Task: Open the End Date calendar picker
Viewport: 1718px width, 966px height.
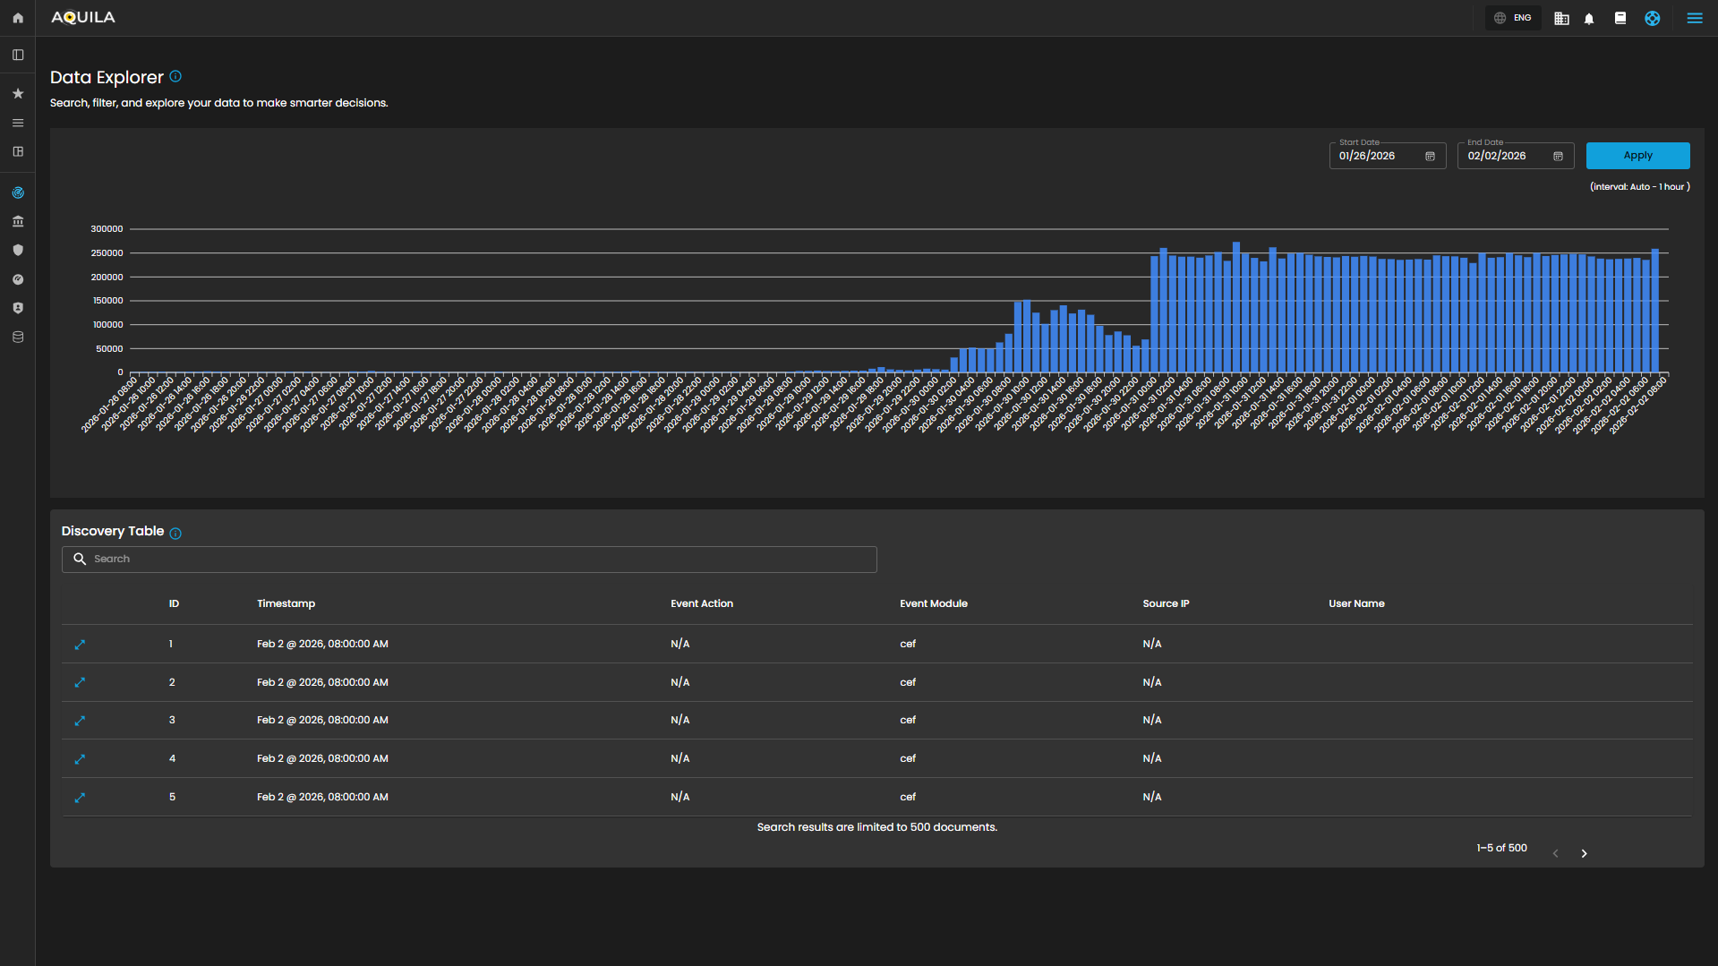Action: [x=1558, y=156]
